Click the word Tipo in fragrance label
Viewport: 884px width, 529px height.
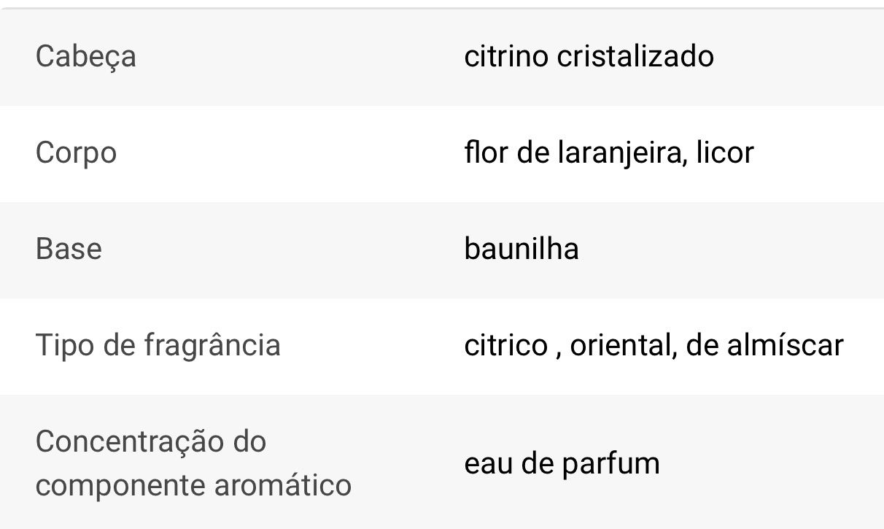coord(64,345)
